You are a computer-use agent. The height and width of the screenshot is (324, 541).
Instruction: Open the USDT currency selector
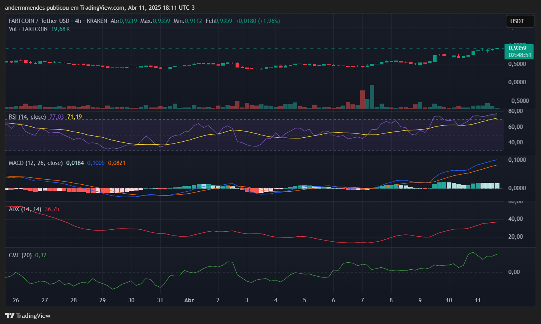520,21
